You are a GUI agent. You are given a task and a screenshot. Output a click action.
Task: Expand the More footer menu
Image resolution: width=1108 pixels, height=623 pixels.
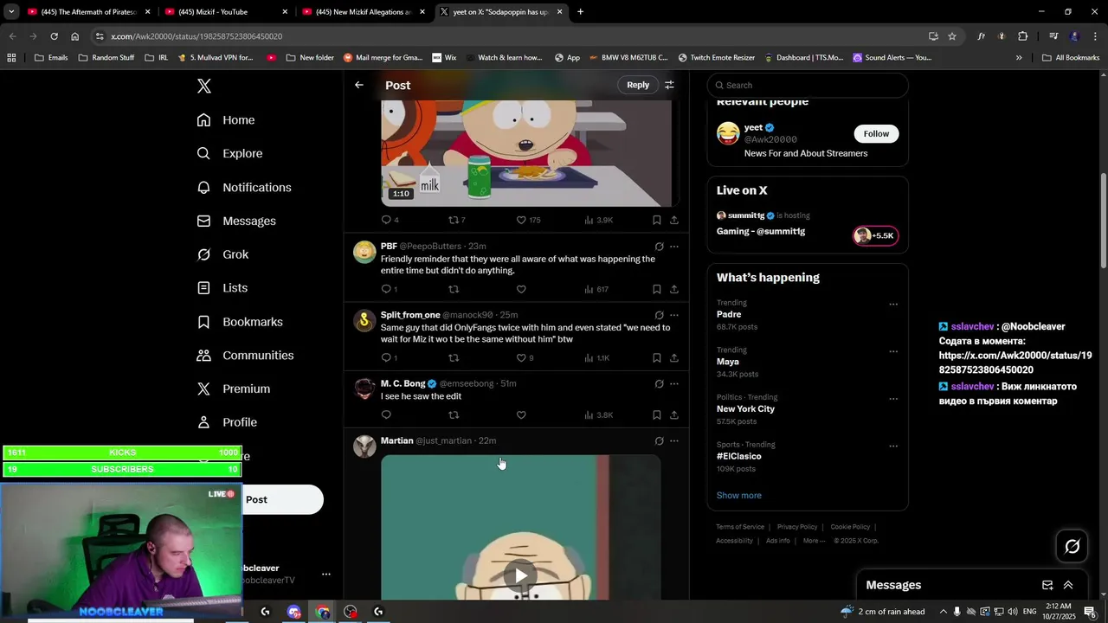click(814, 541)
